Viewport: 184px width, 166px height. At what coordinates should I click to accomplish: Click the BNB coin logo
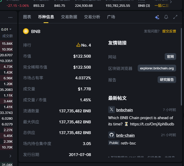(x=26, y=31)
